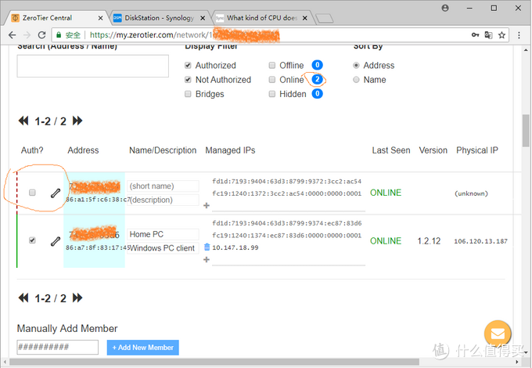Viewport: 532px width, 368px height.
Task: Bookmark this page with the star icon
Action: coord(501,35)
